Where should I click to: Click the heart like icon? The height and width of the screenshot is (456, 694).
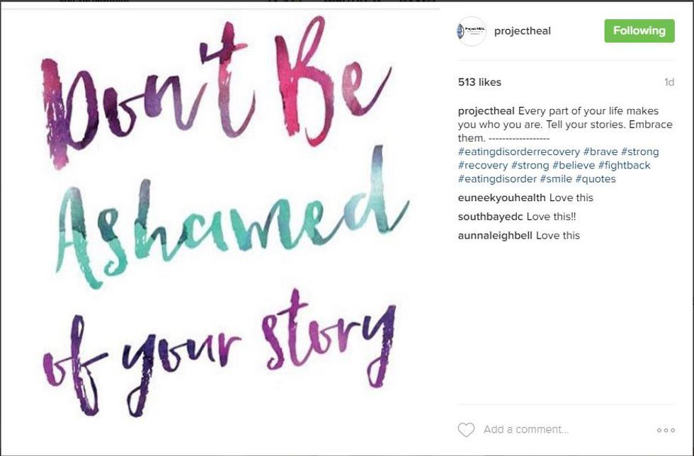click(x=466, y=430)
